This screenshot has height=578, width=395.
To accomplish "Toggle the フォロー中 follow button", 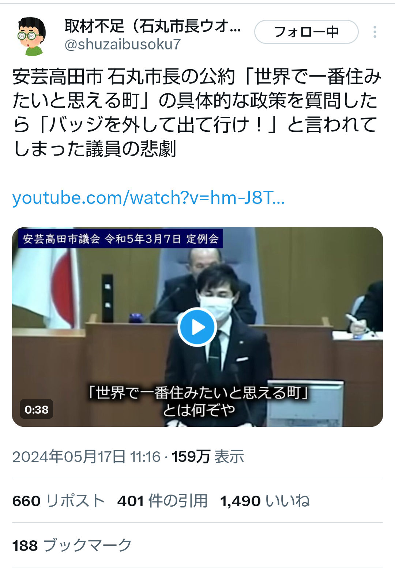I will (x=306, y=32).
